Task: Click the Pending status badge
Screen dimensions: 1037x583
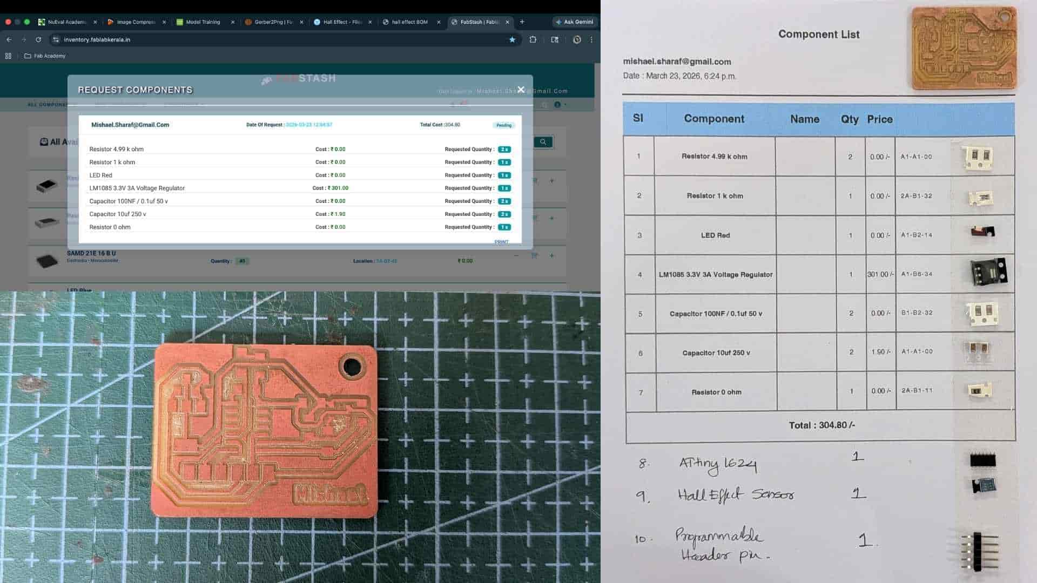Action: [x=503, y=125]
